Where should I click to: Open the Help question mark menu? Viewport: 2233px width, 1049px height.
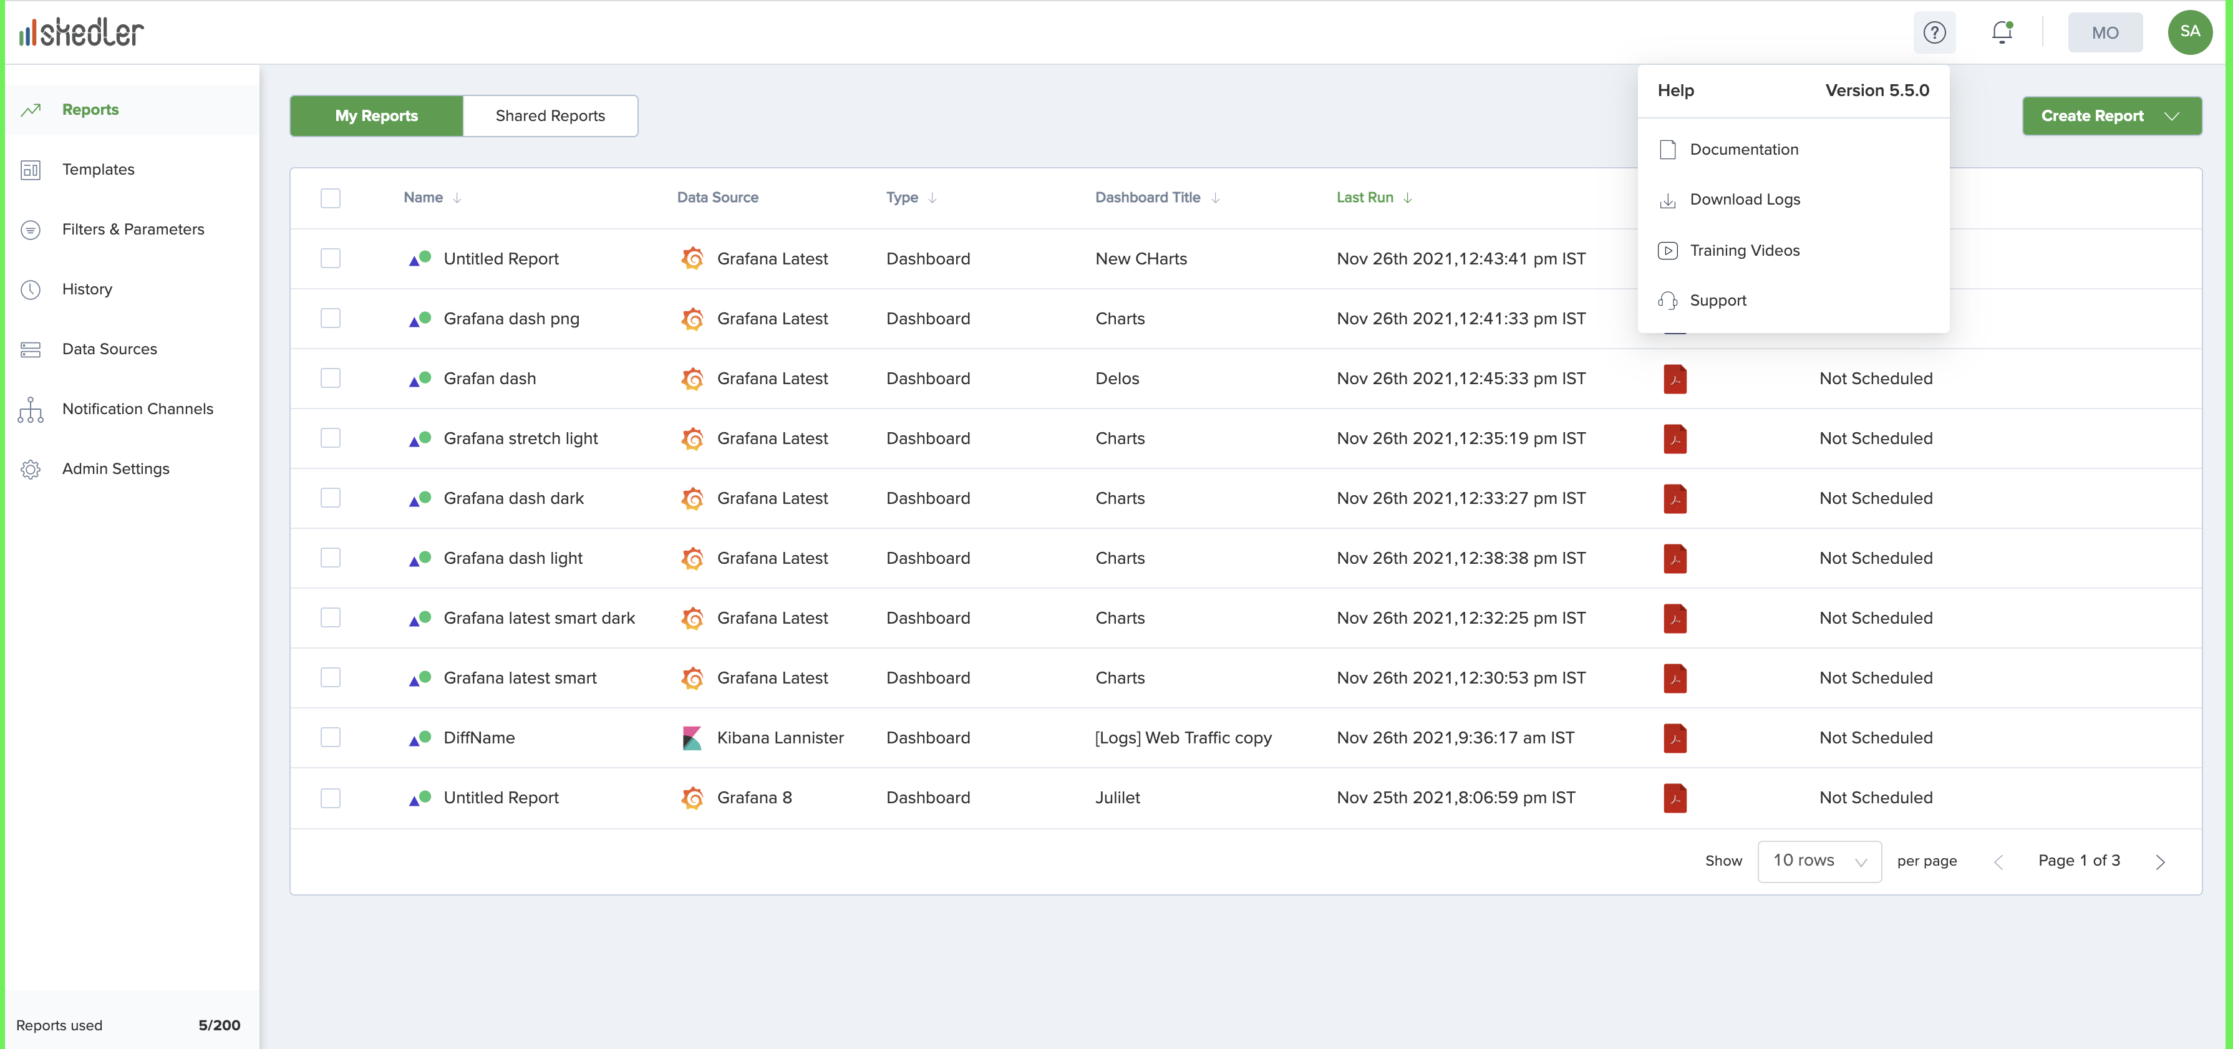tap(1934, 32)
